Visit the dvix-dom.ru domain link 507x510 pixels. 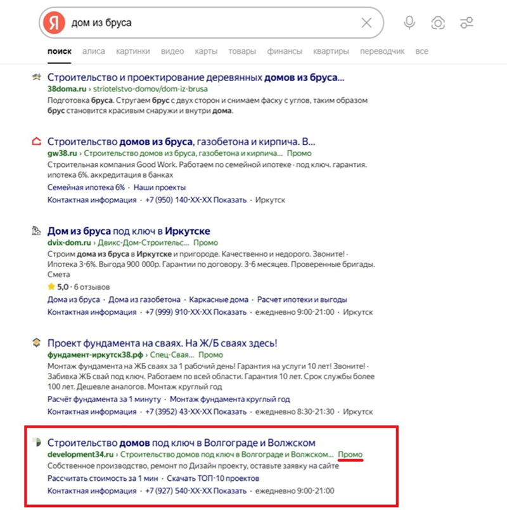69,243
